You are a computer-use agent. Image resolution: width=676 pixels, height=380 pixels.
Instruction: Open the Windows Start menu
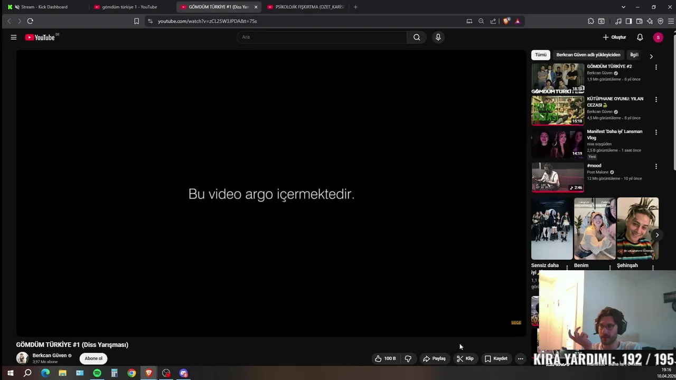pyautogui.click(x=10, y=373)
